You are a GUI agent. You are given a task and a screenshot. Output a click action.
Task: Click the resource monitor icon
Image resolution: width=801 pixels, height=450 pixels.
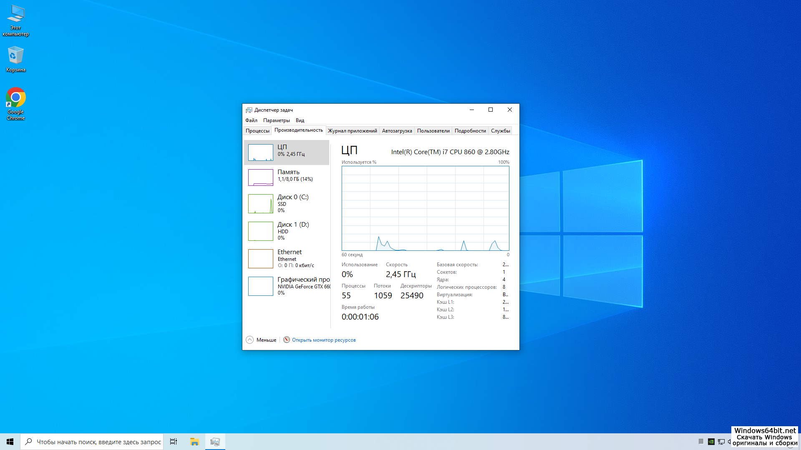pyautogui.click(x=287, y=340)
